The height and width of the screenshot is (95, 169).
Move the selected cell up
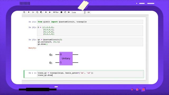(x=46, y=12)
